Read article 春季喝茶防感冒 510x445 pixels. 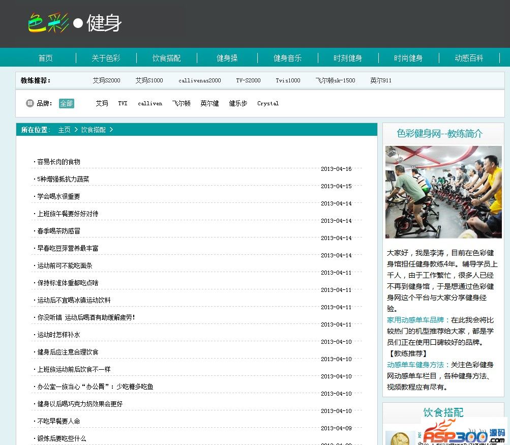pos(58,231)
